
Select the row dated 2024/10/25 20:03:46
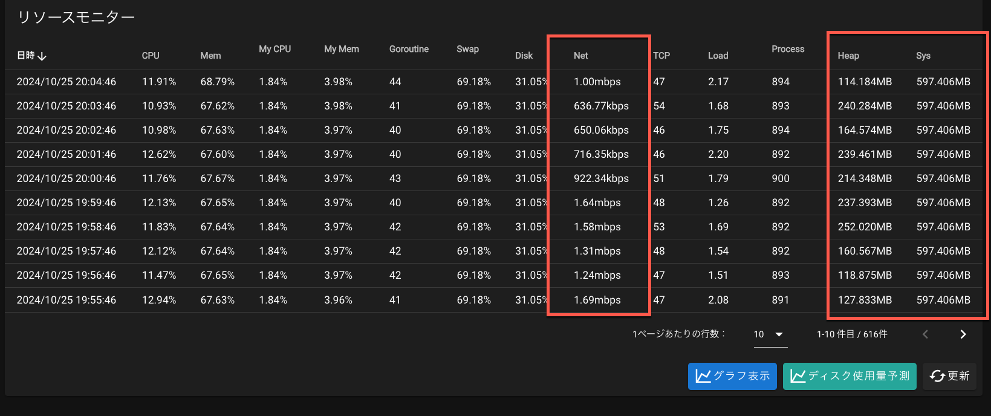coord(493,106)
